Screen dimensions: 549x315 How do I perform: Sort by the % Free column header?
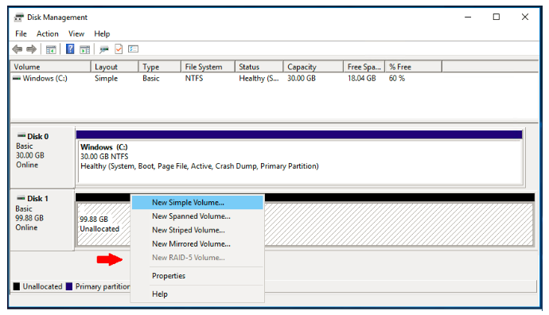pos(414,67)
